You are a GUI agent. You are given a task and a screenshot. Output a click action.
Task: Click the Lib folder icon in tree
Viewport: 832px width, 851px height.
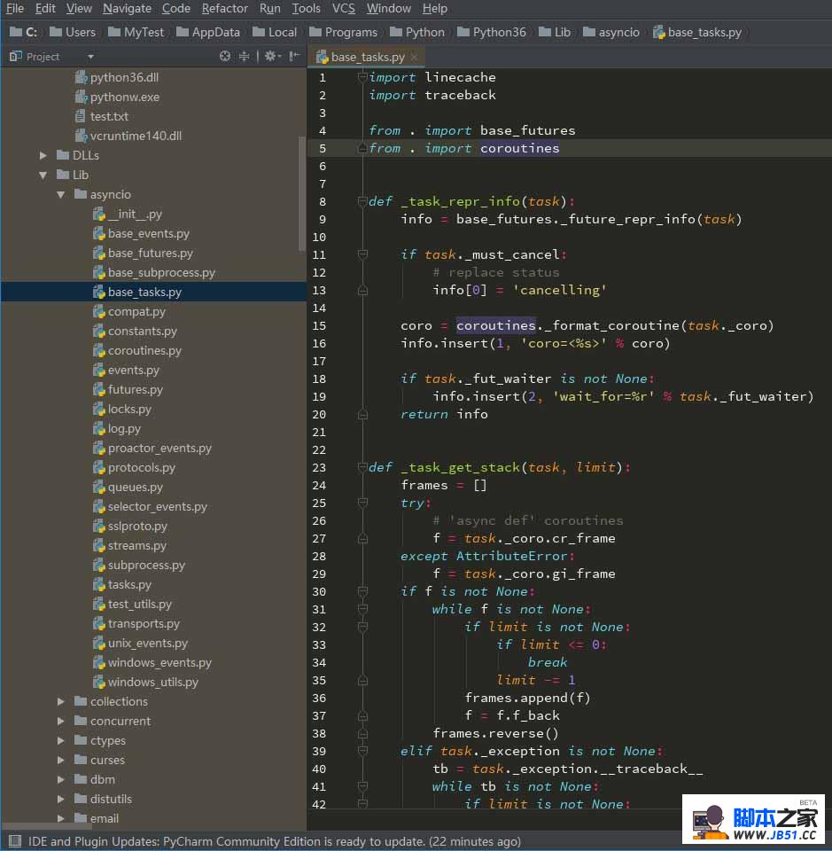pos(63,175)
